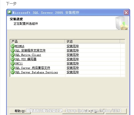Open 安装完毕 status for SQL Server Database Services

(x=73, y=72)
